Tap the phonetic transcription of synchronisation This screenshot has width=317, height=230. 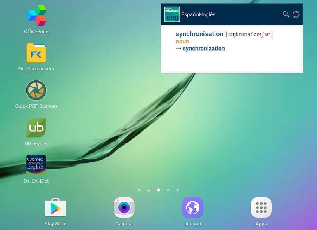249,34
